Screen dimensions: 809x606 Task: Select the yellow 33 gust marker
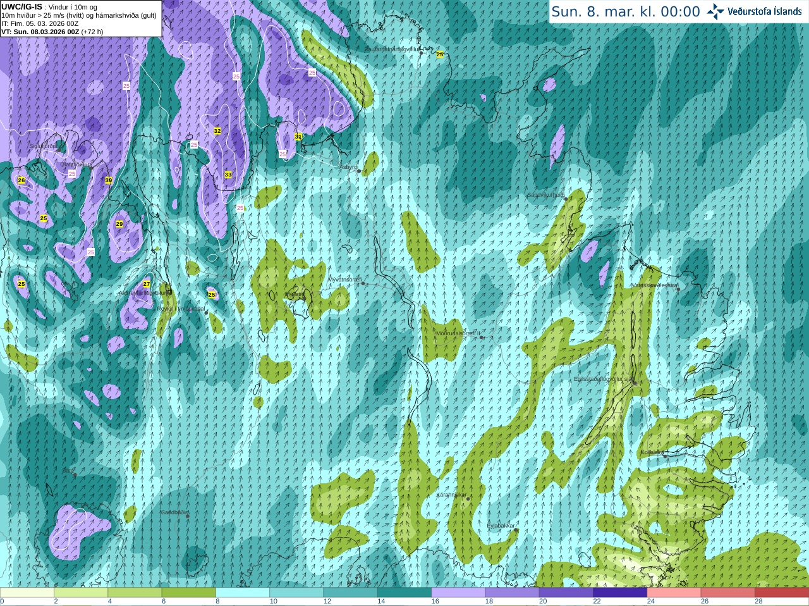[x=228, y=175]
